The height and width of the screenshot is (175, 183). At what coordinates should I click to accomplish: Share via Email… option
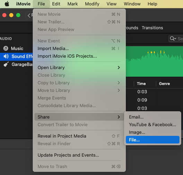coord(152,117)
